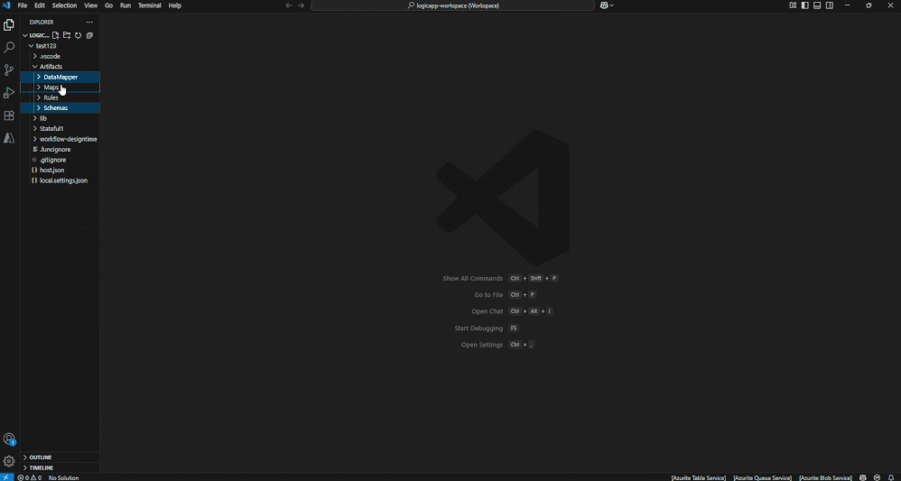Collapse all folders in Explorer

click(x=89, y=35)
